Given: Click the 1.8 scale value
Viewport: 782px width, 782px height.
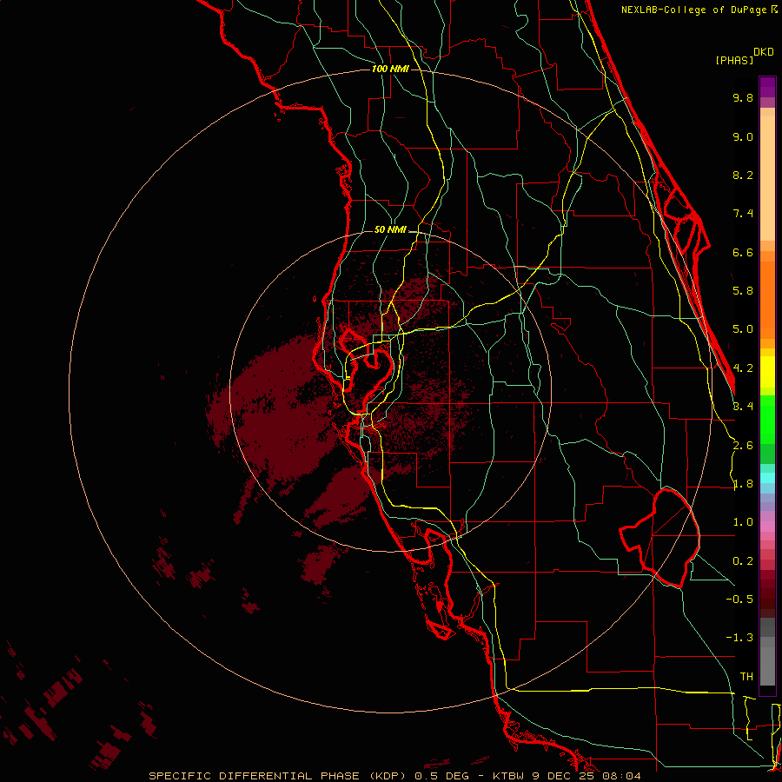Looking at the screenshot, I should coord(743,484).
